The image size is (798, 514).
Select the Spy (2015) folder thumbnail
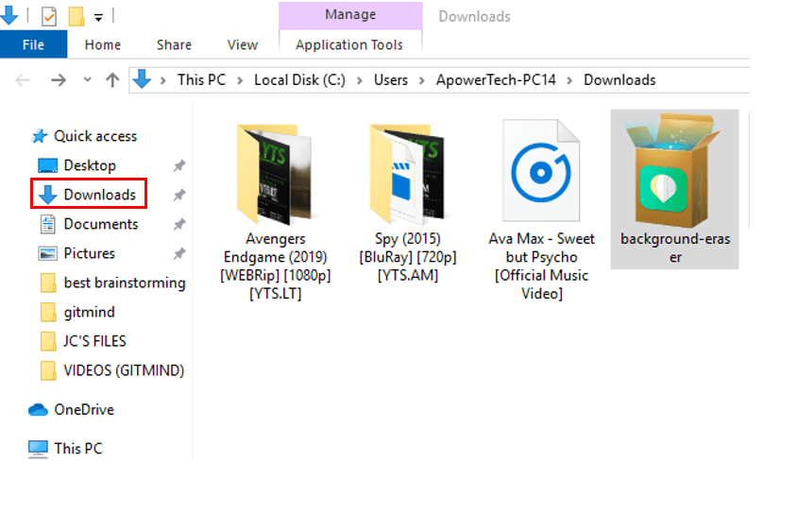click(x=407, y=174)
